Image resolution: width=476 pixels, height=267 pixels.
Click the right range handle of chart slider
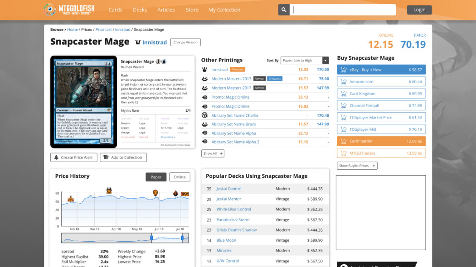click(182, 238)
